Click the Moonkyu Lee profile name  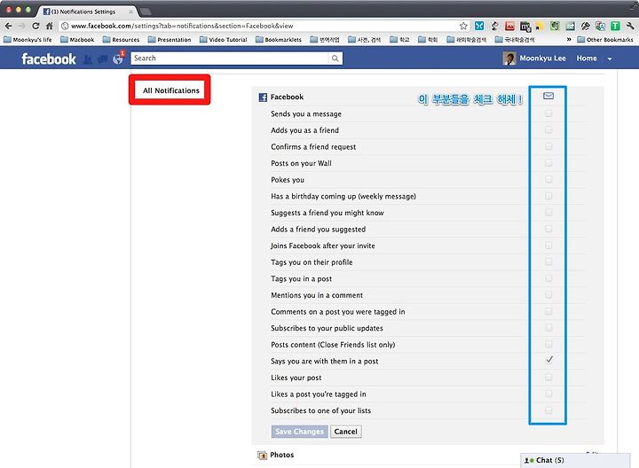tap(542, 58)
